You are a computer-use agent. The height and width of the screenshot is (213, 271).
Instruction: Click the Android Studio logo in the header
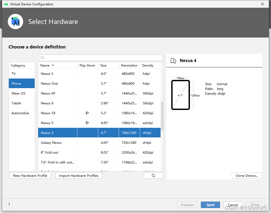15,22
